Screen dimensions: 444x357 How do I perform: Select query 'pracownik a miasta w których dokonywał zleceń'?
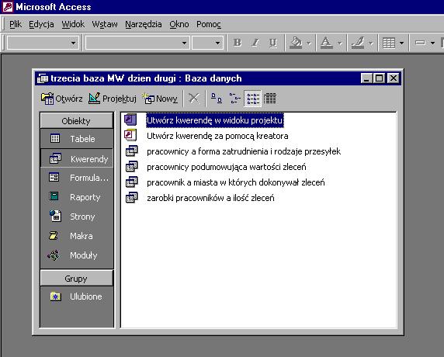[x=236, y=182]
